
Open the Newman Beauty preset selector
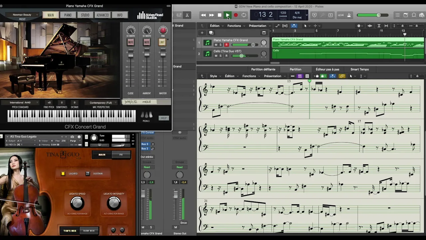point(22,15)
